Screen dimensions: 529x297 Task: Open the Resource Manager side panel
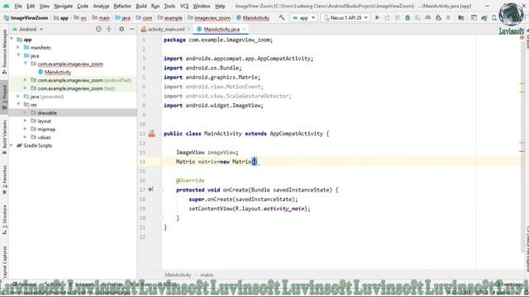[4, 51]
